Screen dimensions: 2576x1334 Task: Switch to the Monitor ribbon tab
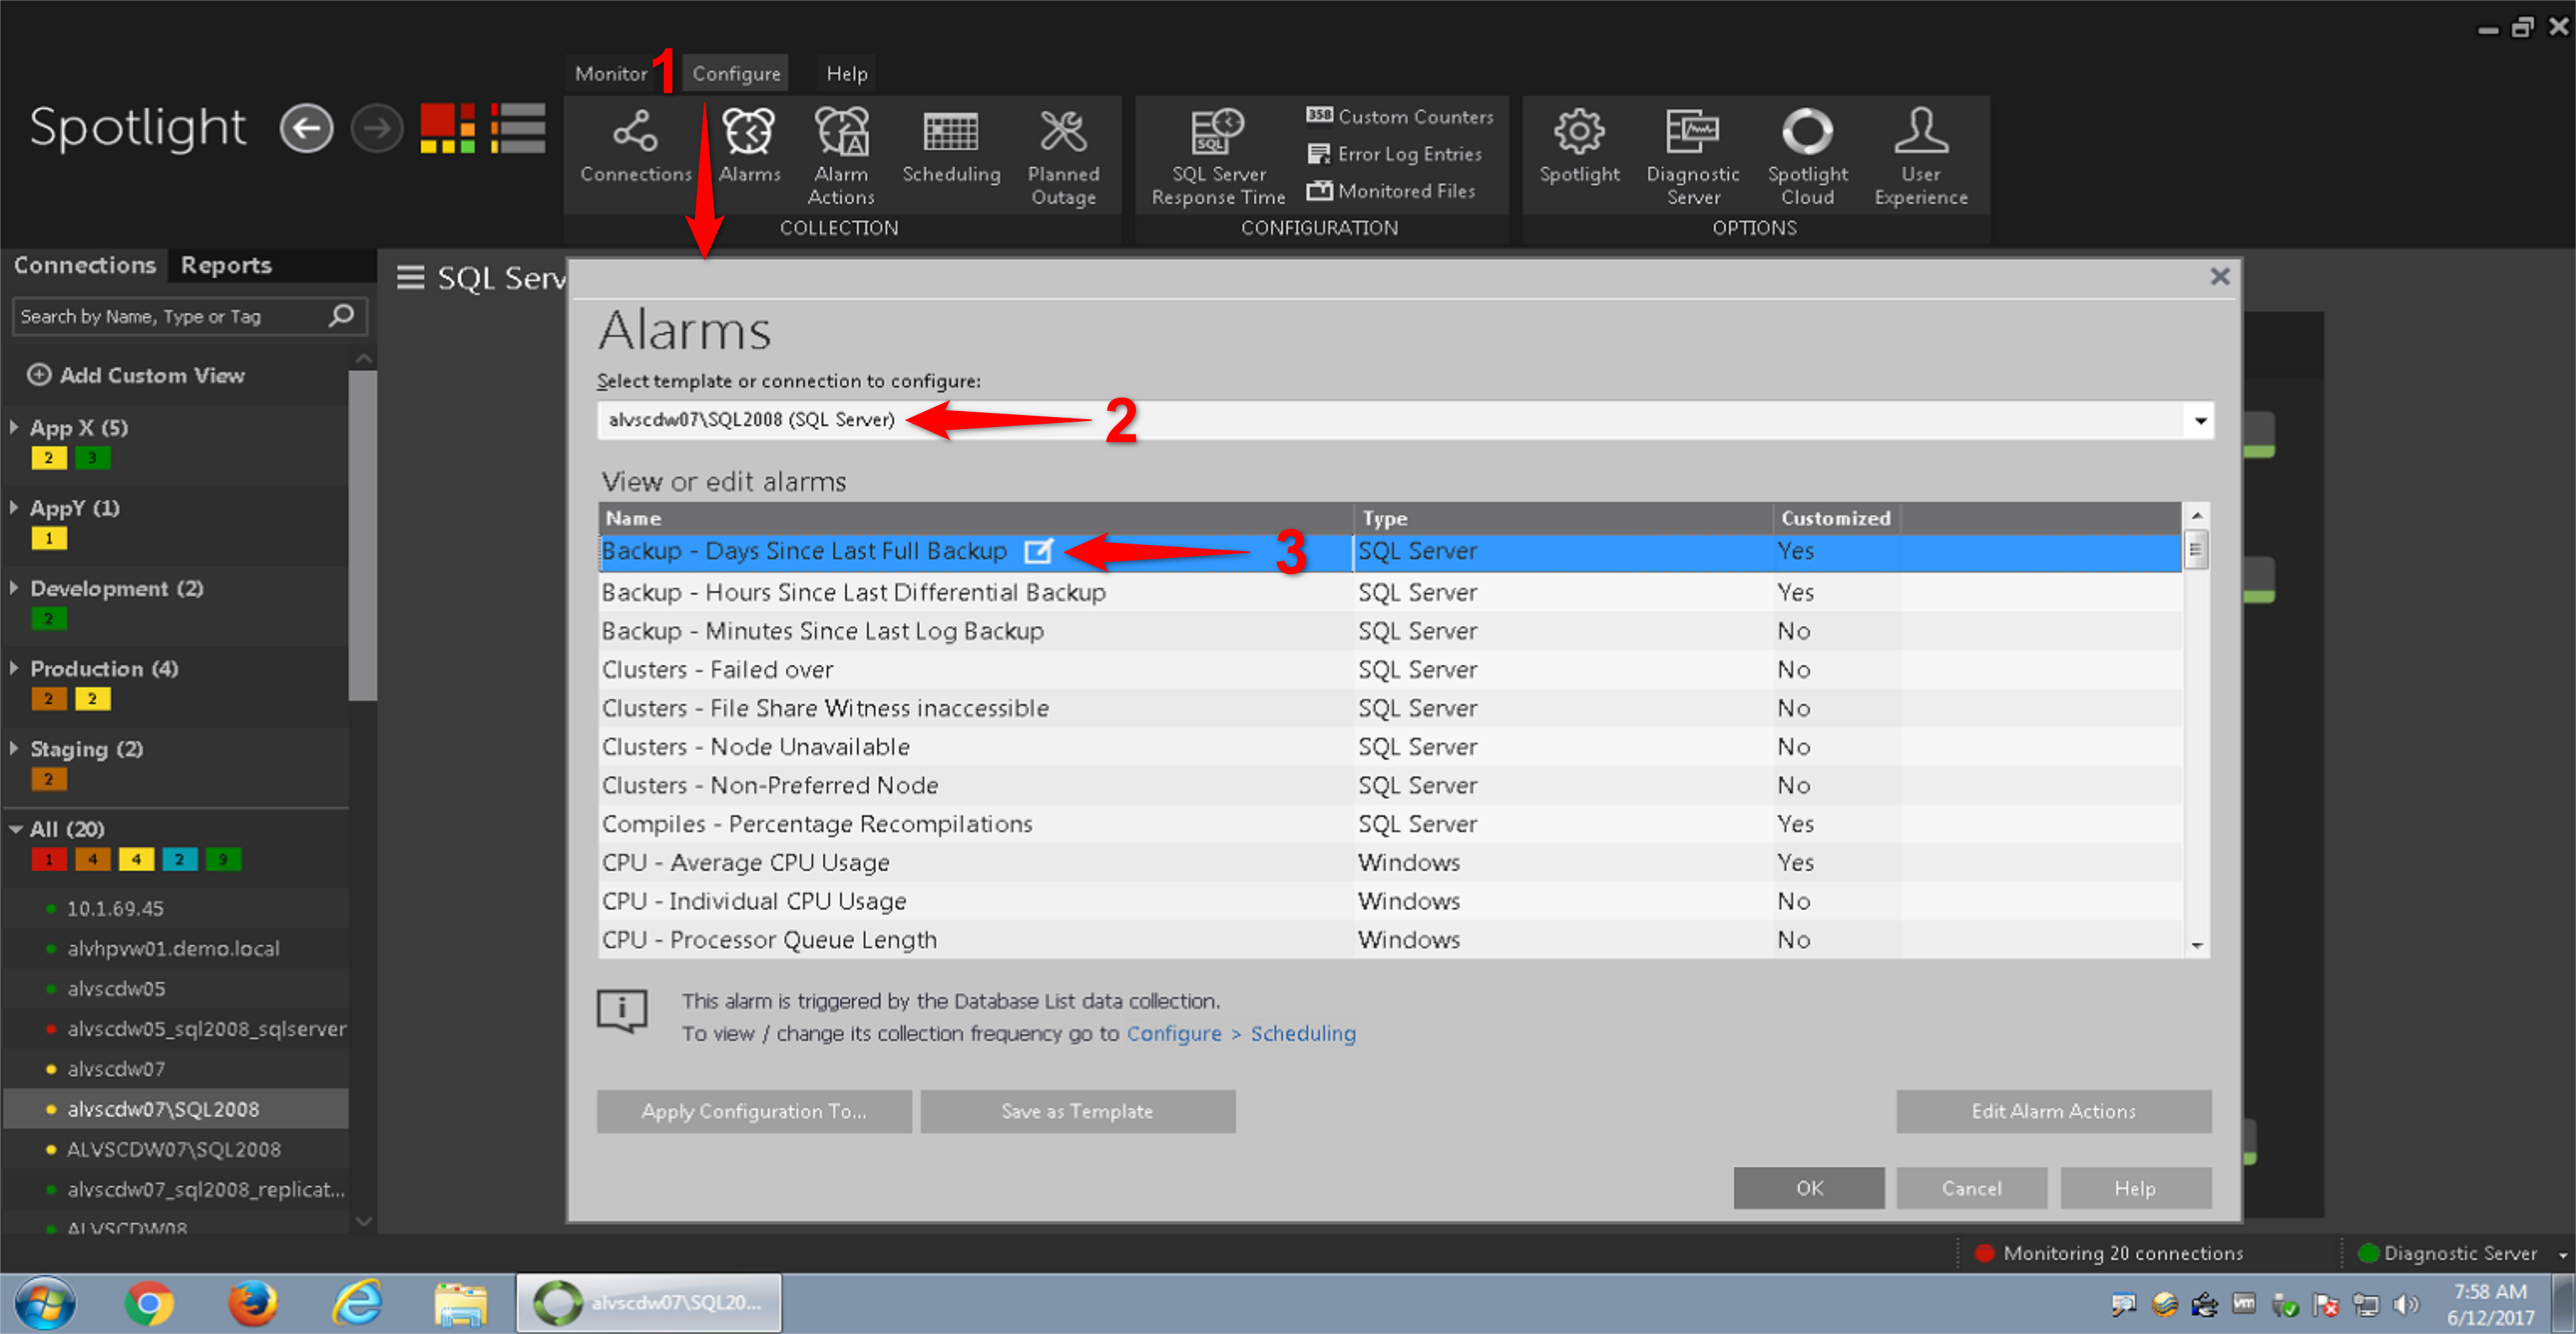[610, 74]
